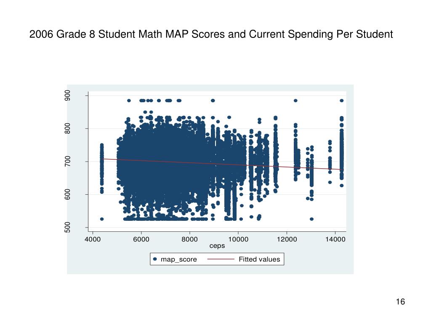Click the 900 y-axis tick label

(67, 95)
